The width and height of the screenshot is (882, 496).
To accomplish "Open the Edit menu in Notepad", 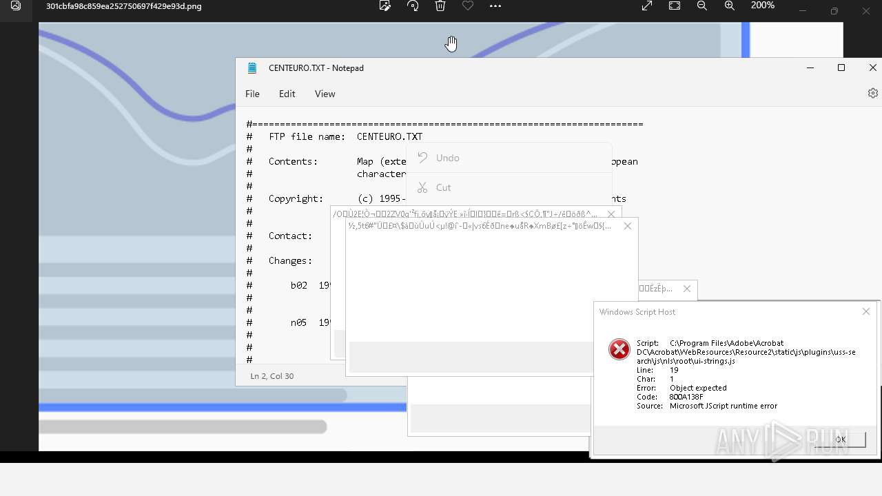I will coord(287,94).
